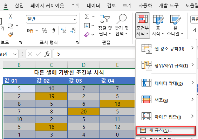Select the cell containing 0
Viewport: 198px width, 139px height.
click(117, 135)
